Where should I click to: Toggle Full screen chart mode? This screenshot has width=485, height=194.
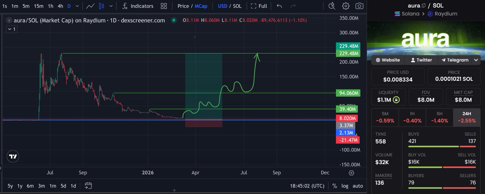pyautogui.click(x=259, y=6)
